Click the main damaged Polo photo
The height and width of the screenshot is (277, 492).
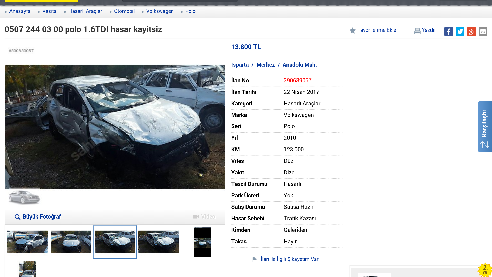click(x=115, y=127)
